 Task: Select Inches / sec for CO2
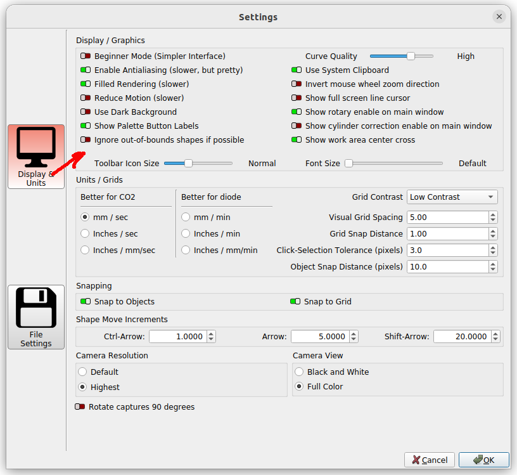pos(85,233)
